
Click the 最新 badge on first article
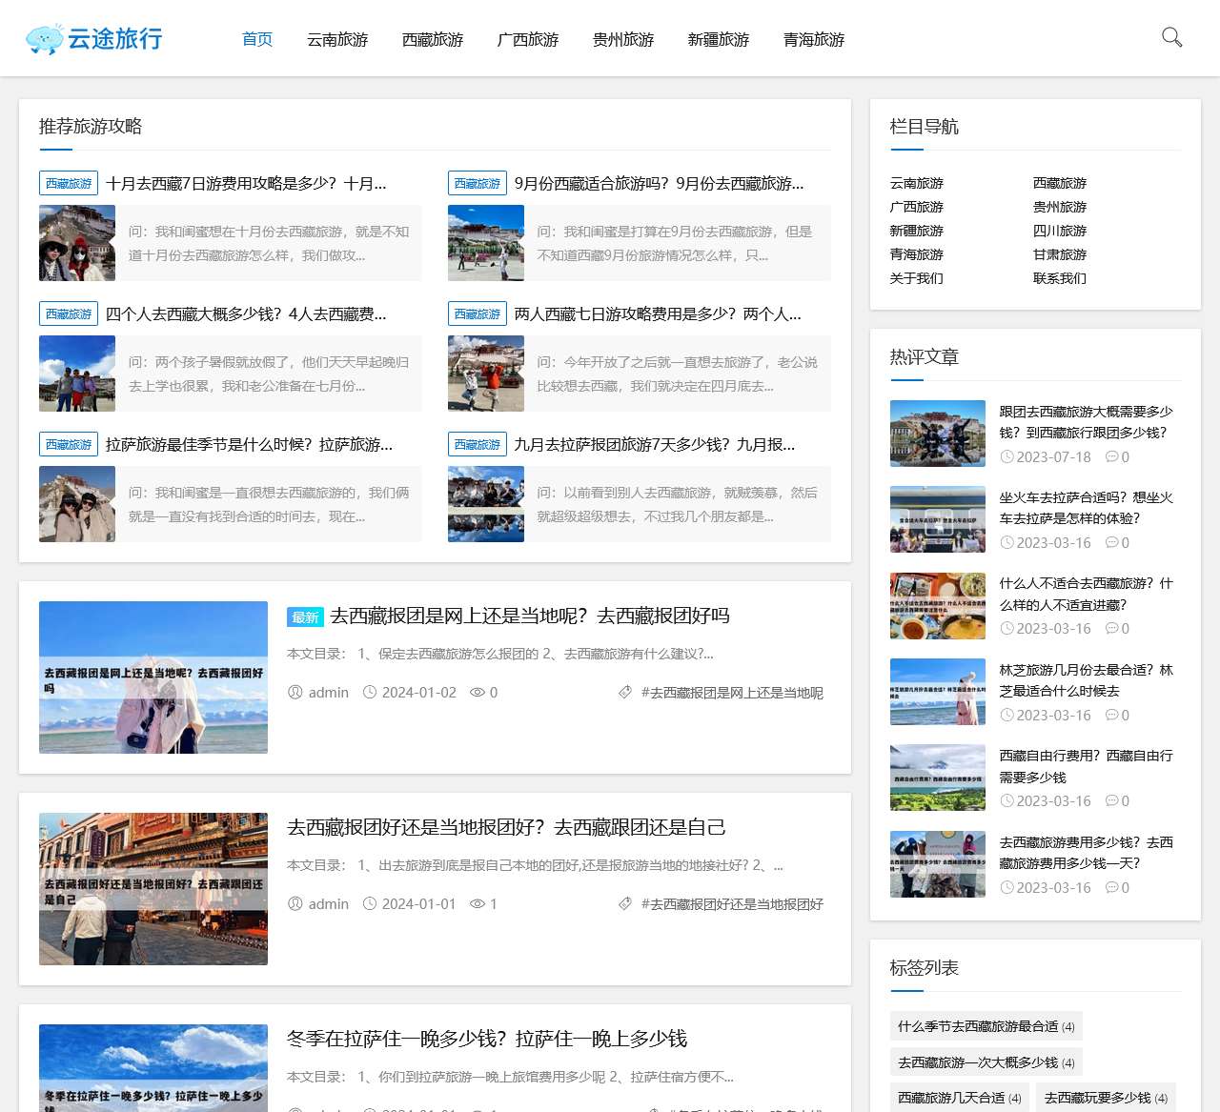click(305, 617)
